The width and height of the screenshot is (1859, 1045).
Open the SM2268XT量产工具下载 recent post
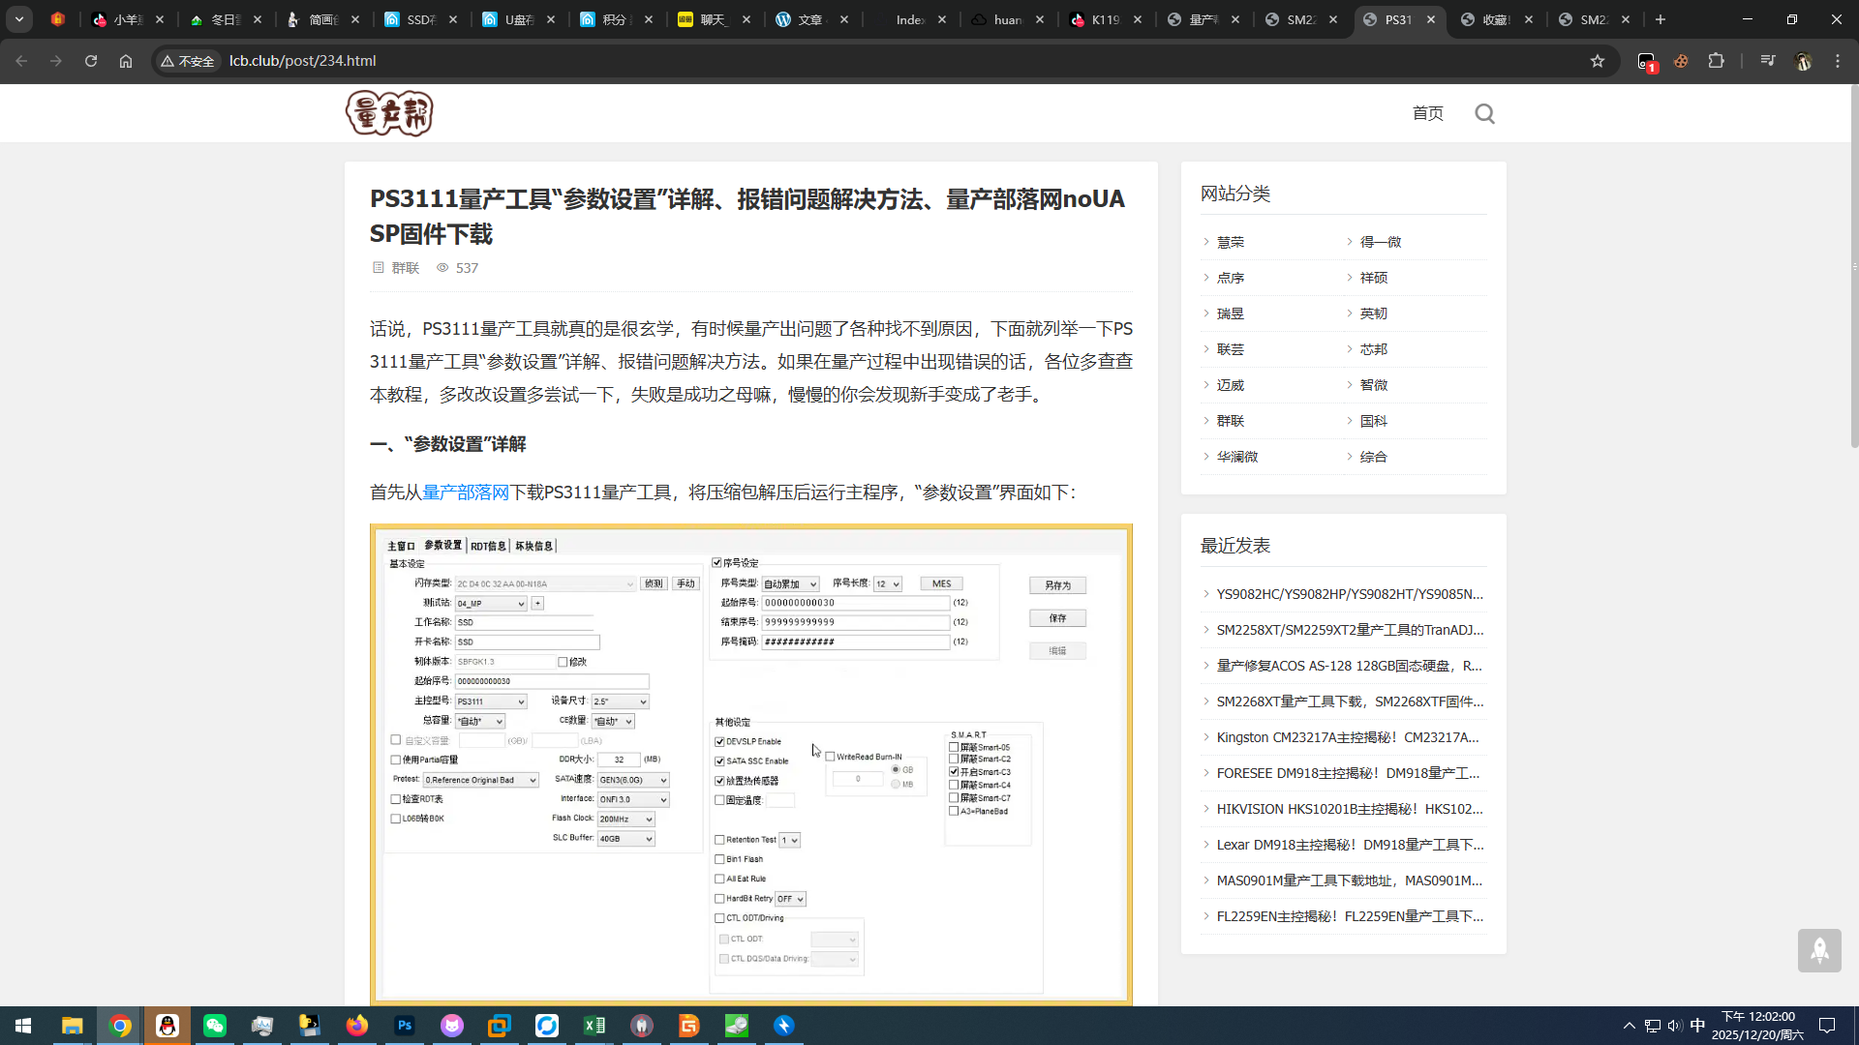click(1349, 702)
